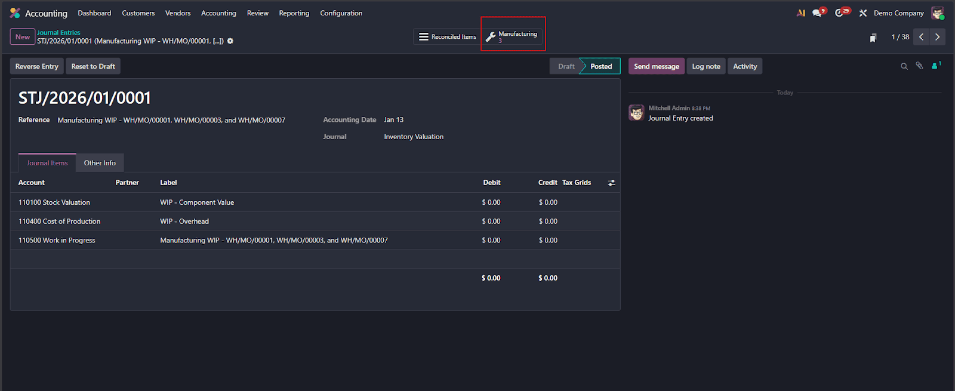Open the activities clock icon
Viewport: 955px width, 391px height.
click(x=840, y=13)
